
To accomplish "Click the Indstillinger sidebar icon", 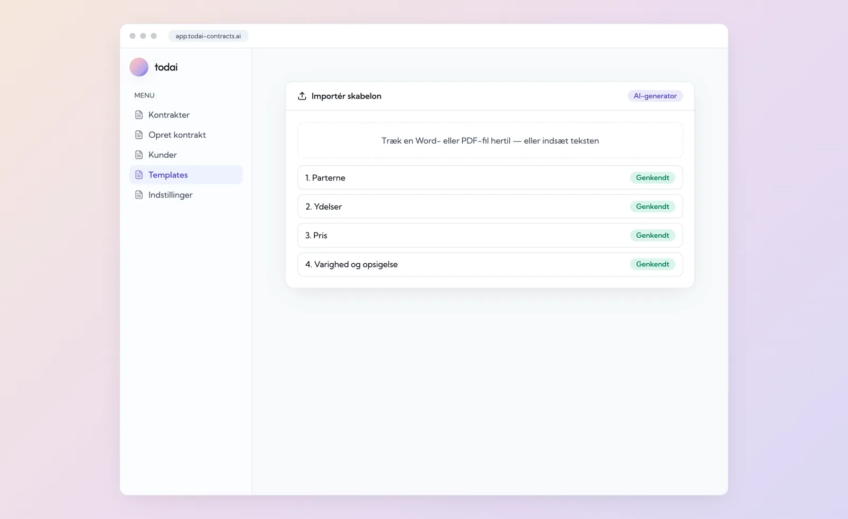I will 139,195.
